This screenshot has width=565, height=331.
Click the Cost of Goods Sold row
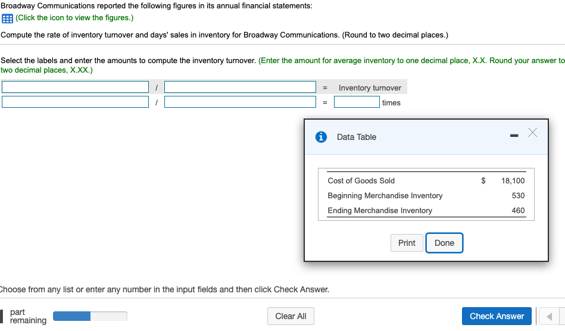coord(426,181)
